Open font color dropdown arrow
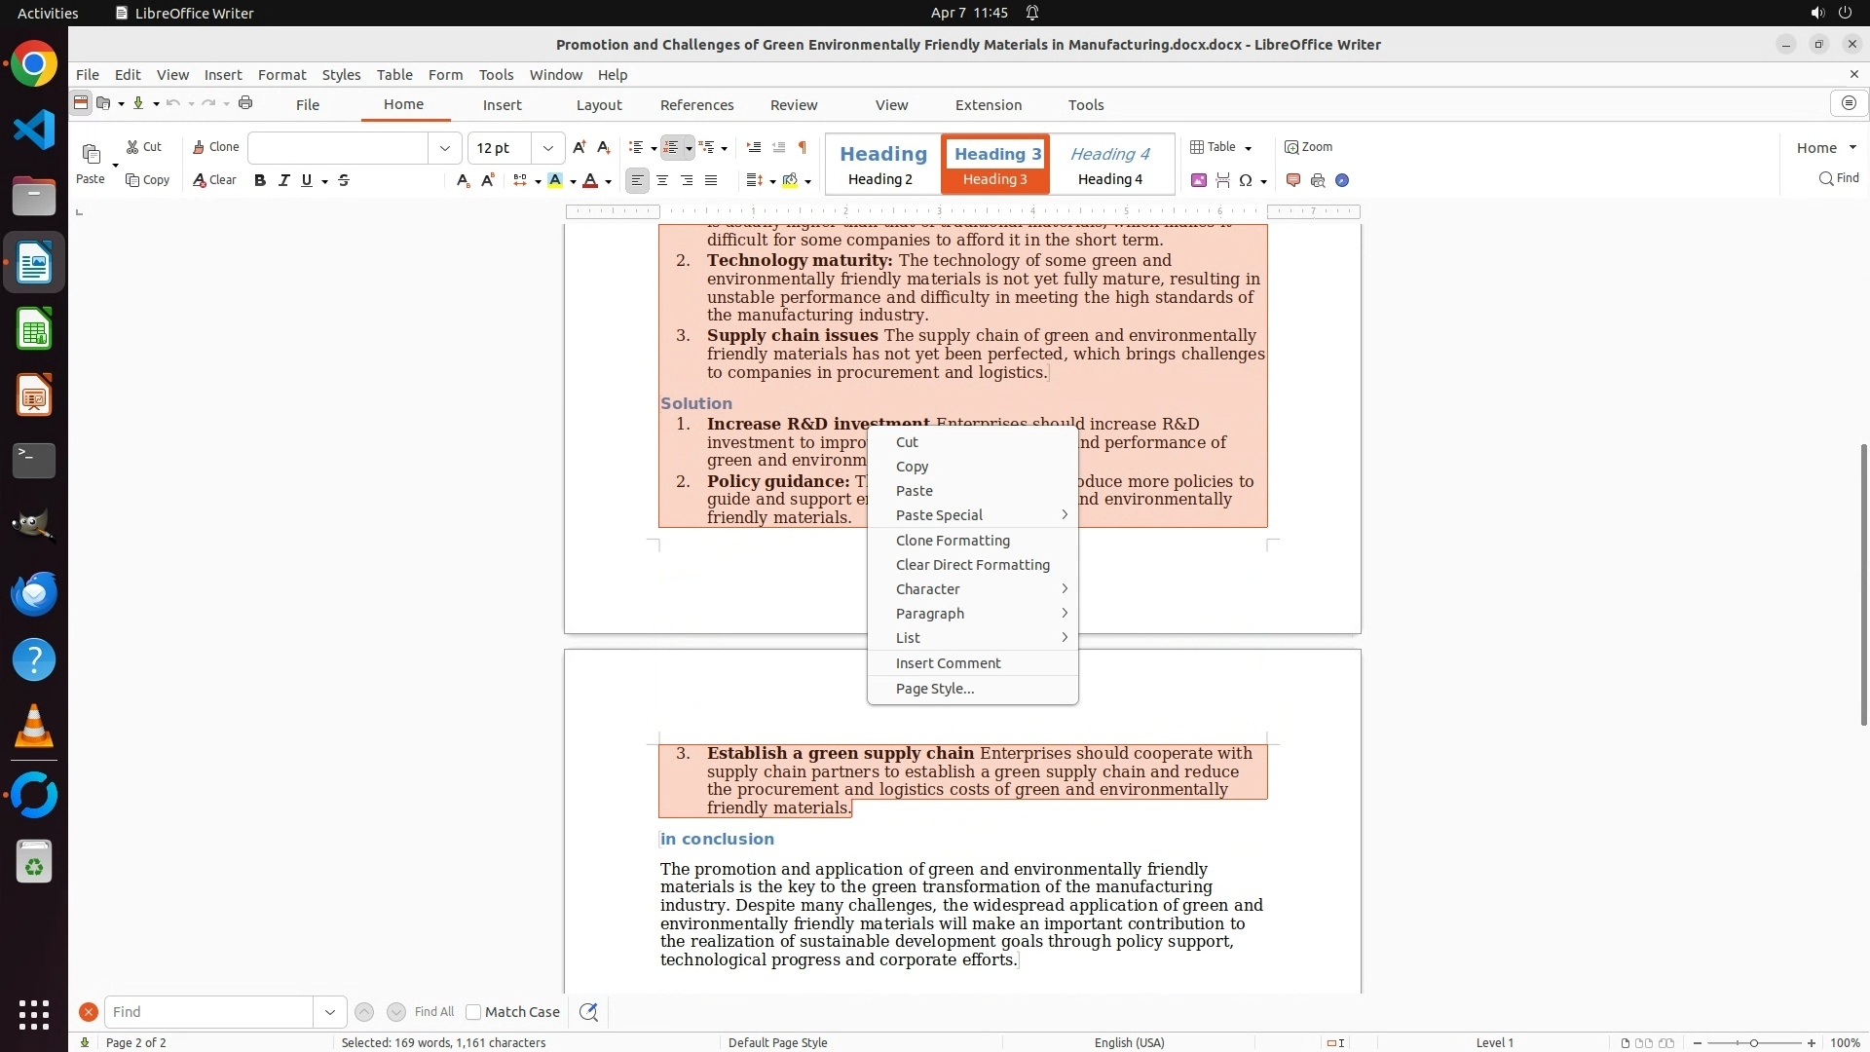 pos(609,181)
